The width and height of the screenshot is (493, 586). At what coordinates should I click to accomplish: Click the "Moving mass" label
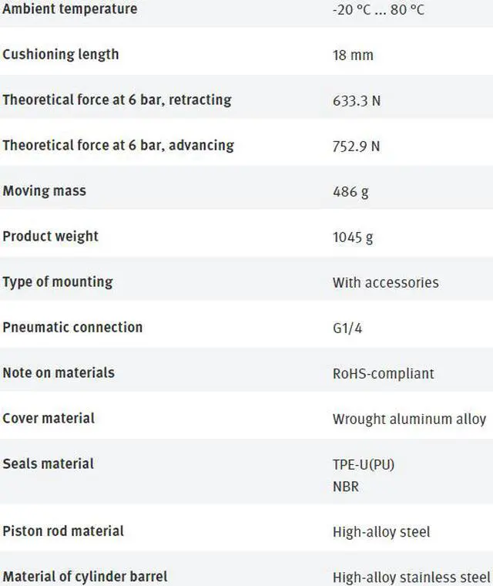pyautogui.click(x=44, y=191)
